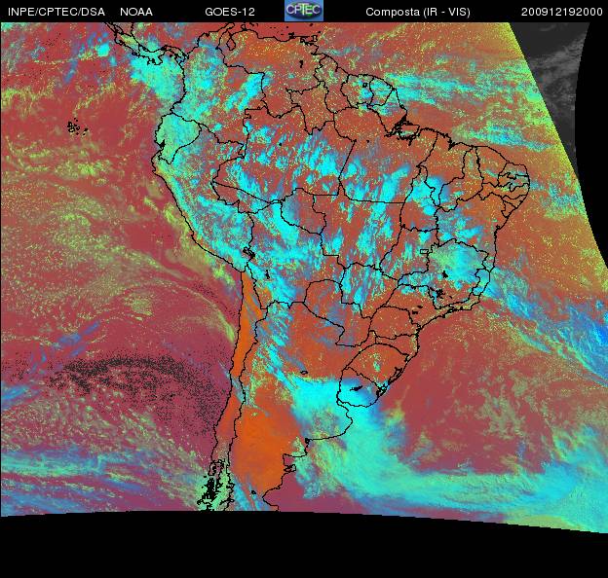Click the 200912192000 timestamp

coord(562,12)
